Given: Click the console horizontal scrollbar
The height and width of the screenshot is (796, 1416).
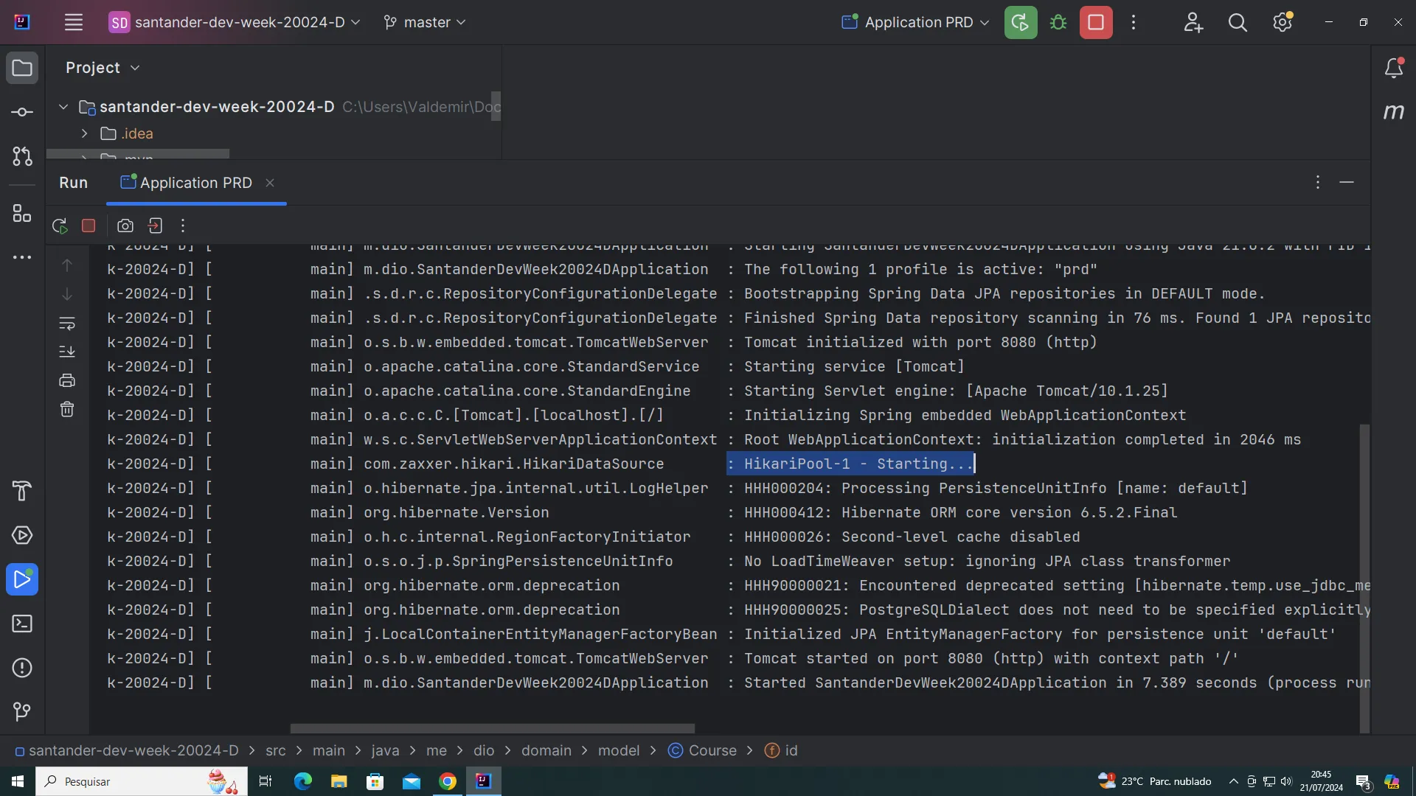Looking at the screenshot, I should (492, 728).
